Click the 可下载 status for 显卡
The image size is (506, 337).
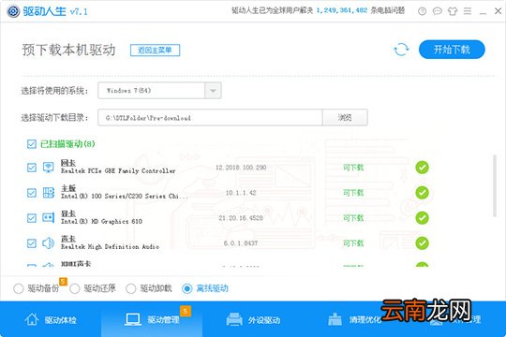(353, 218)
